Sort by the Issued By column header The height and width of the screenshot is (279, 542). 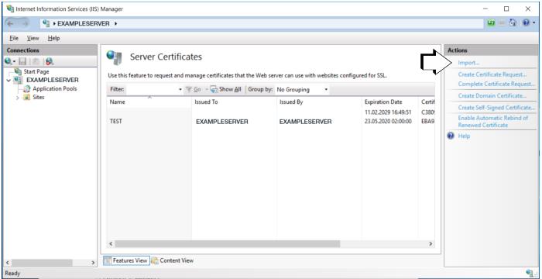coord(319,102)
